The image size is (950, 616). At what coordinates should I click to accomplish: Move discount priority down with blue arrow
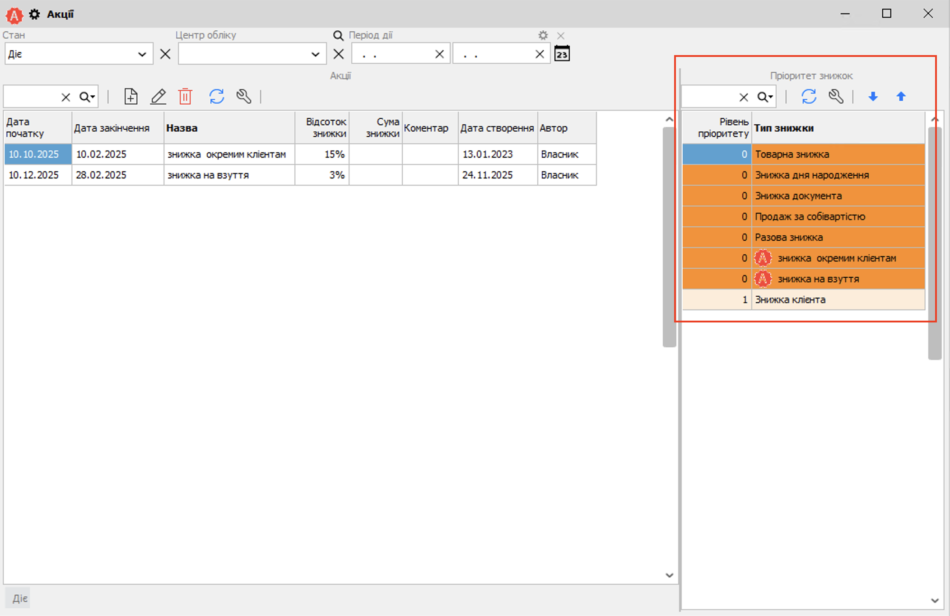pos(873,97)
